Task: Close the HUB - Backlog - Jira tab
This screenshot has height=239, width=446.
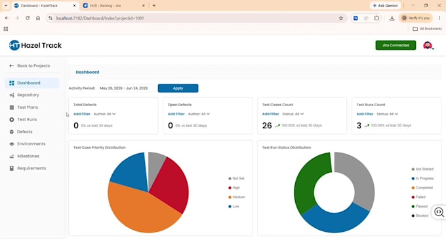Action: pos(144,5)
